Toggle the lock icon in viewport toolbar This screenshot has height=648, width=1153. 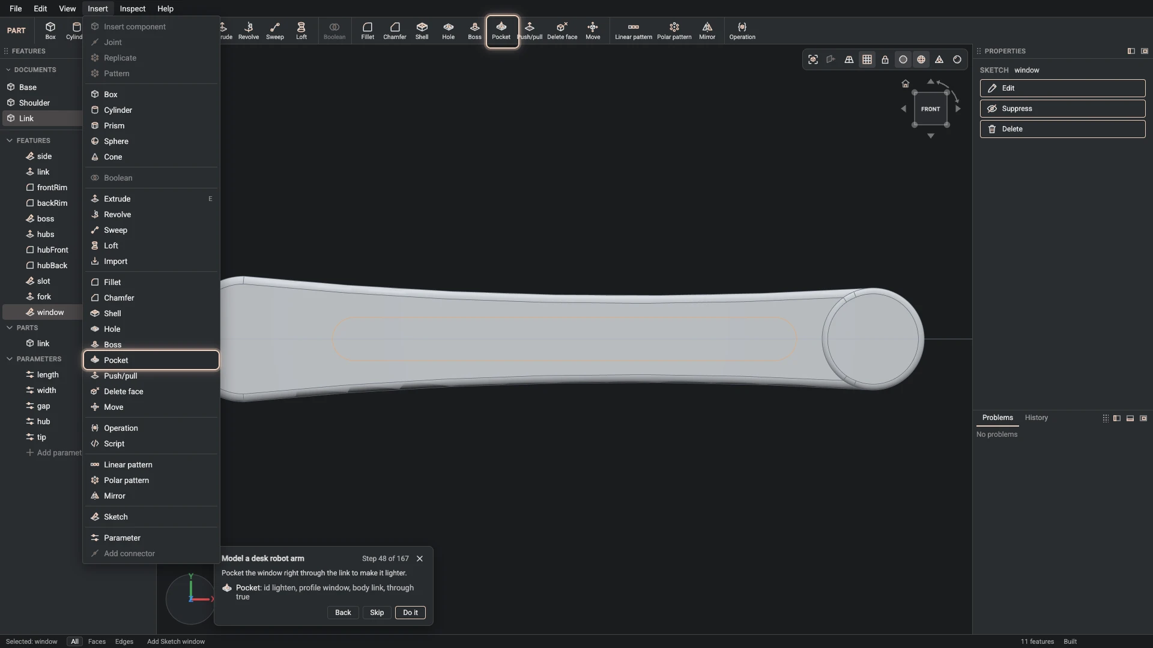[885, 59]
